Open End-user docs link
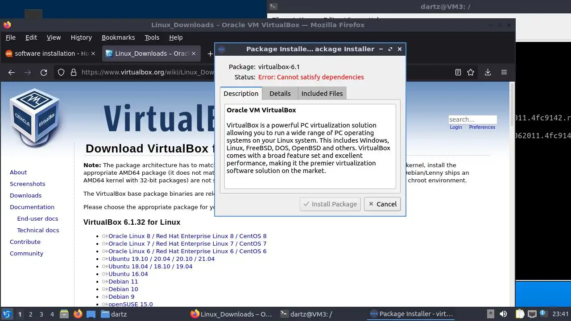The image size is (571, 321). click(x=37, y=218)
